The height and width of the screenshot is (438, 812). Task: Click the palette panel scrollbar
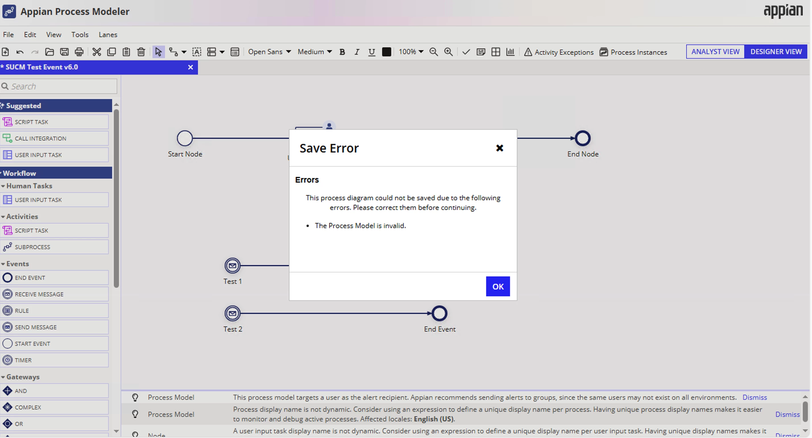pos(116,198)
